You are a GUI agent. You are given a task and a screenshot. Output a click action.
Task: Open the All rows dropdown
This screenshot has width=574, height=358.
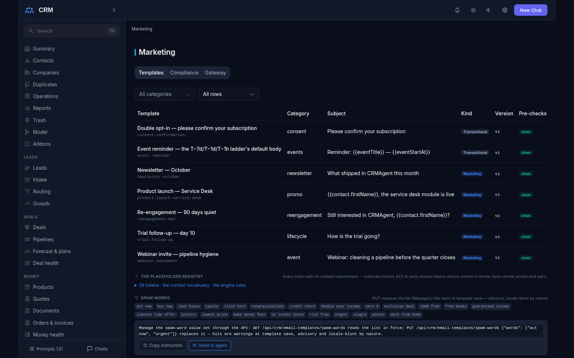pyautogui.click(x=229, y=94)
